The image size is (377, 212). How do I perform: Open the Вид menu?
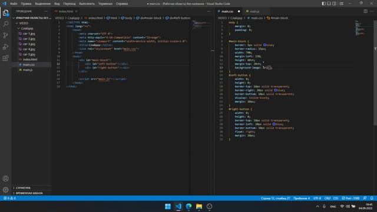point(57,4)
